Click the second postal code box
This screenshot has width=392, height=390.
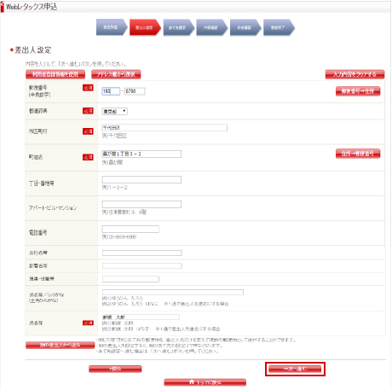point(135,91)
